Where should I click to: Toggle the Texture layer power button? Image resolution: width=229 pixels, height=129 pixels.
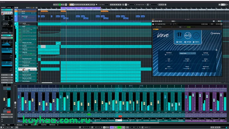pos(185,42)
